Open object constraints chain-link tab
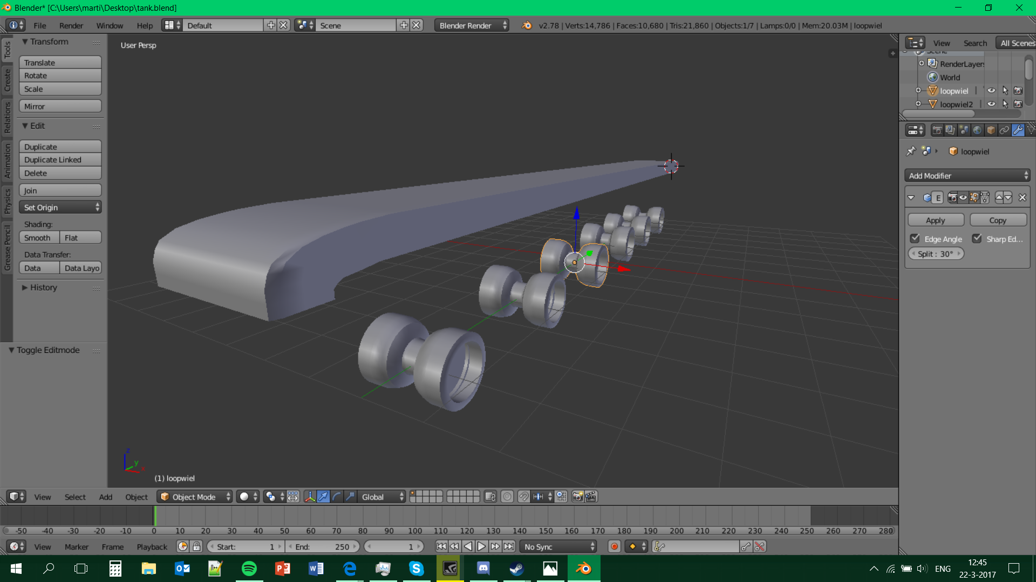 click(x=1004, y=130)
